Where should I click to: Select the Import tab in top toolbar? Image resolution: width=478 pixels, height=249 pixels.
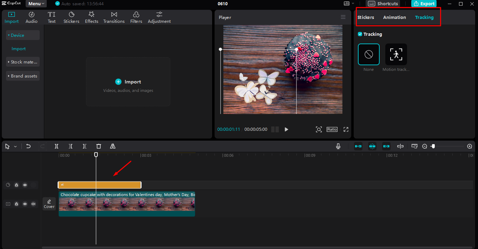point(12,18)
